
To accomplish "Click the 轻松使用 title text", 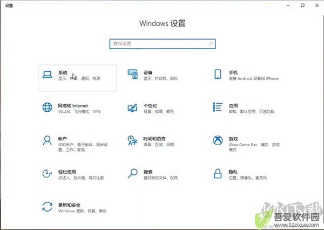I will click(67, 172).
